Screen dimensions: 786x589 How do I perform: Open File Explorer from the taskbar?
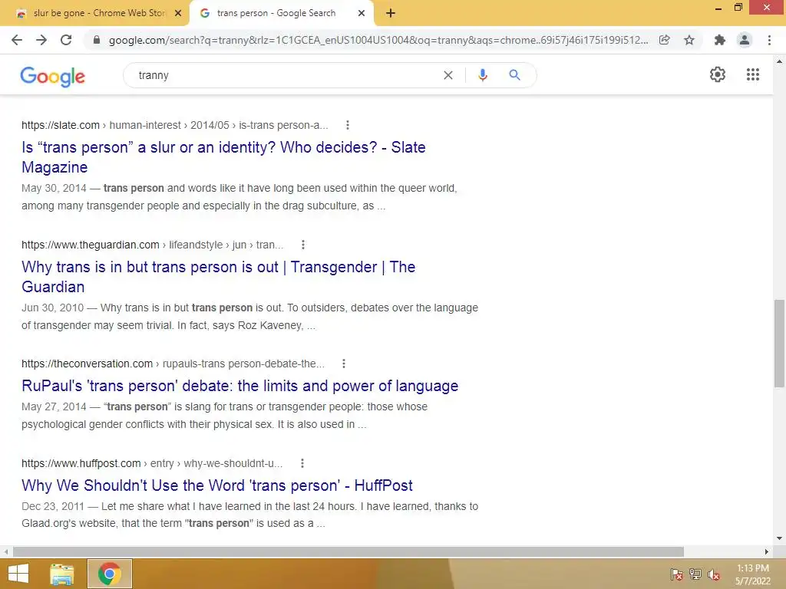pos(62,574)
